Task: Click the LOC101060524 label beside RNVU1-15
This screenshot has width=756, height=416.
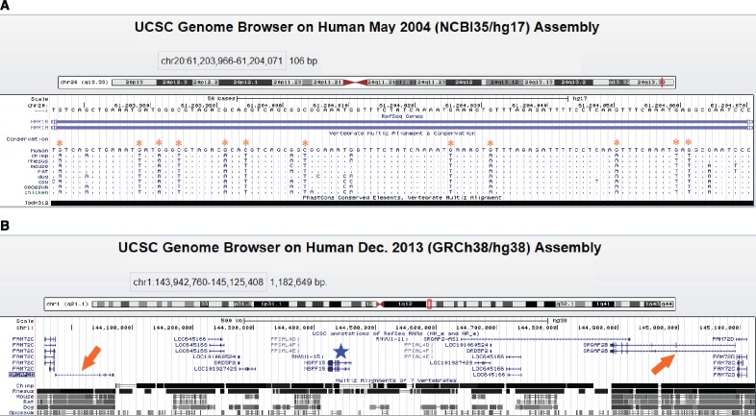Action: [x=214, y=356]
